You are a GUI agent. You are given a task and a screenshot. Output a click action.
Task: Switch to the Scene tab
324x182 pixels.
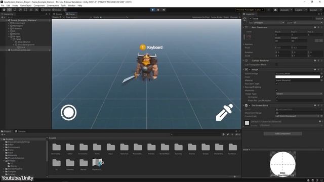(57, 14)
